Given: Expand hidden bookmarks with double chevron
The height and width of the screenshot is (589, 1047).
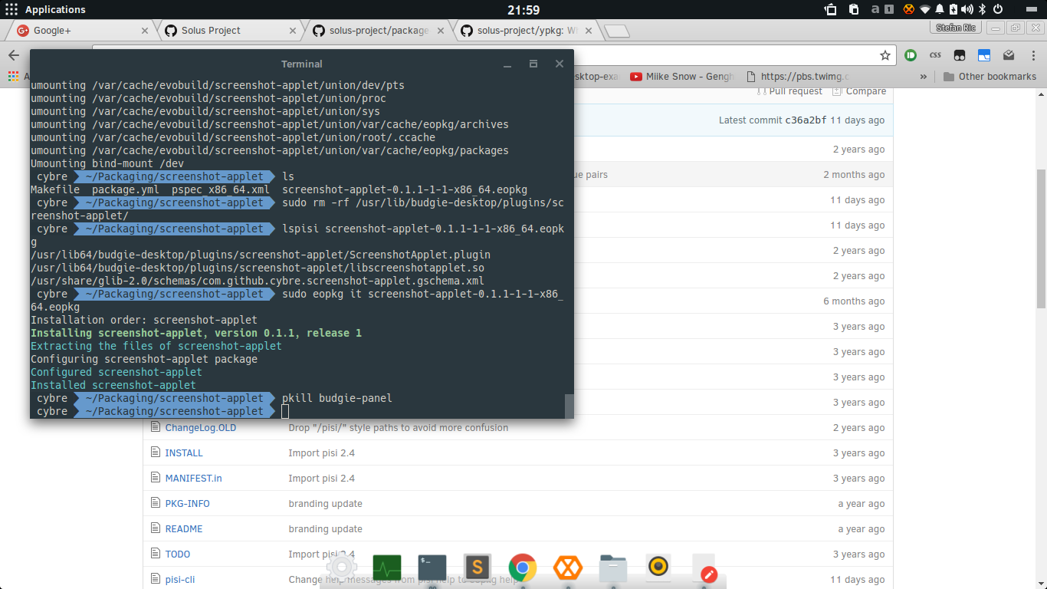Looking at the screenshot, I should point(923,77).
